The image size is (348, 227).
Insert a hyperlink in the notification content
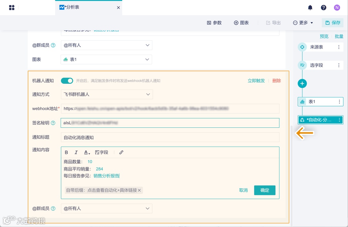pyautogui.click(x=121, y=153)
